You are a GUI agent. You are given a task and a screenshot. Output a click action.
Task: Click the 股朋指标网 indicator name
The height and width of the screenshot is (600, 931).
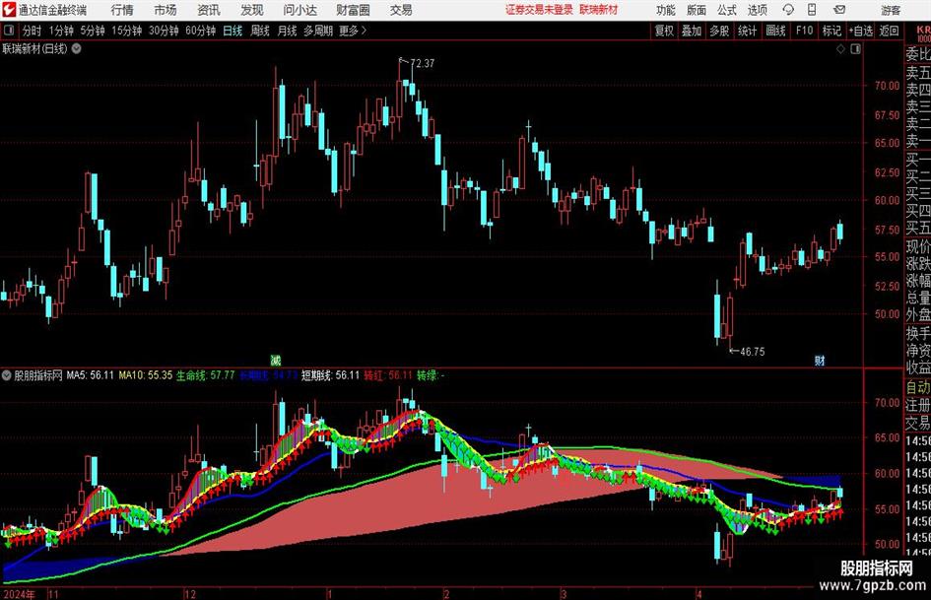tap(38, 375)
